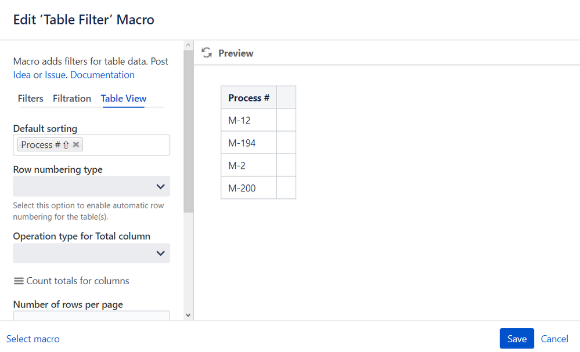Expand the Row numbering type dropdown
This screenshot has height=352, width=580.
(x=91, y=187)
